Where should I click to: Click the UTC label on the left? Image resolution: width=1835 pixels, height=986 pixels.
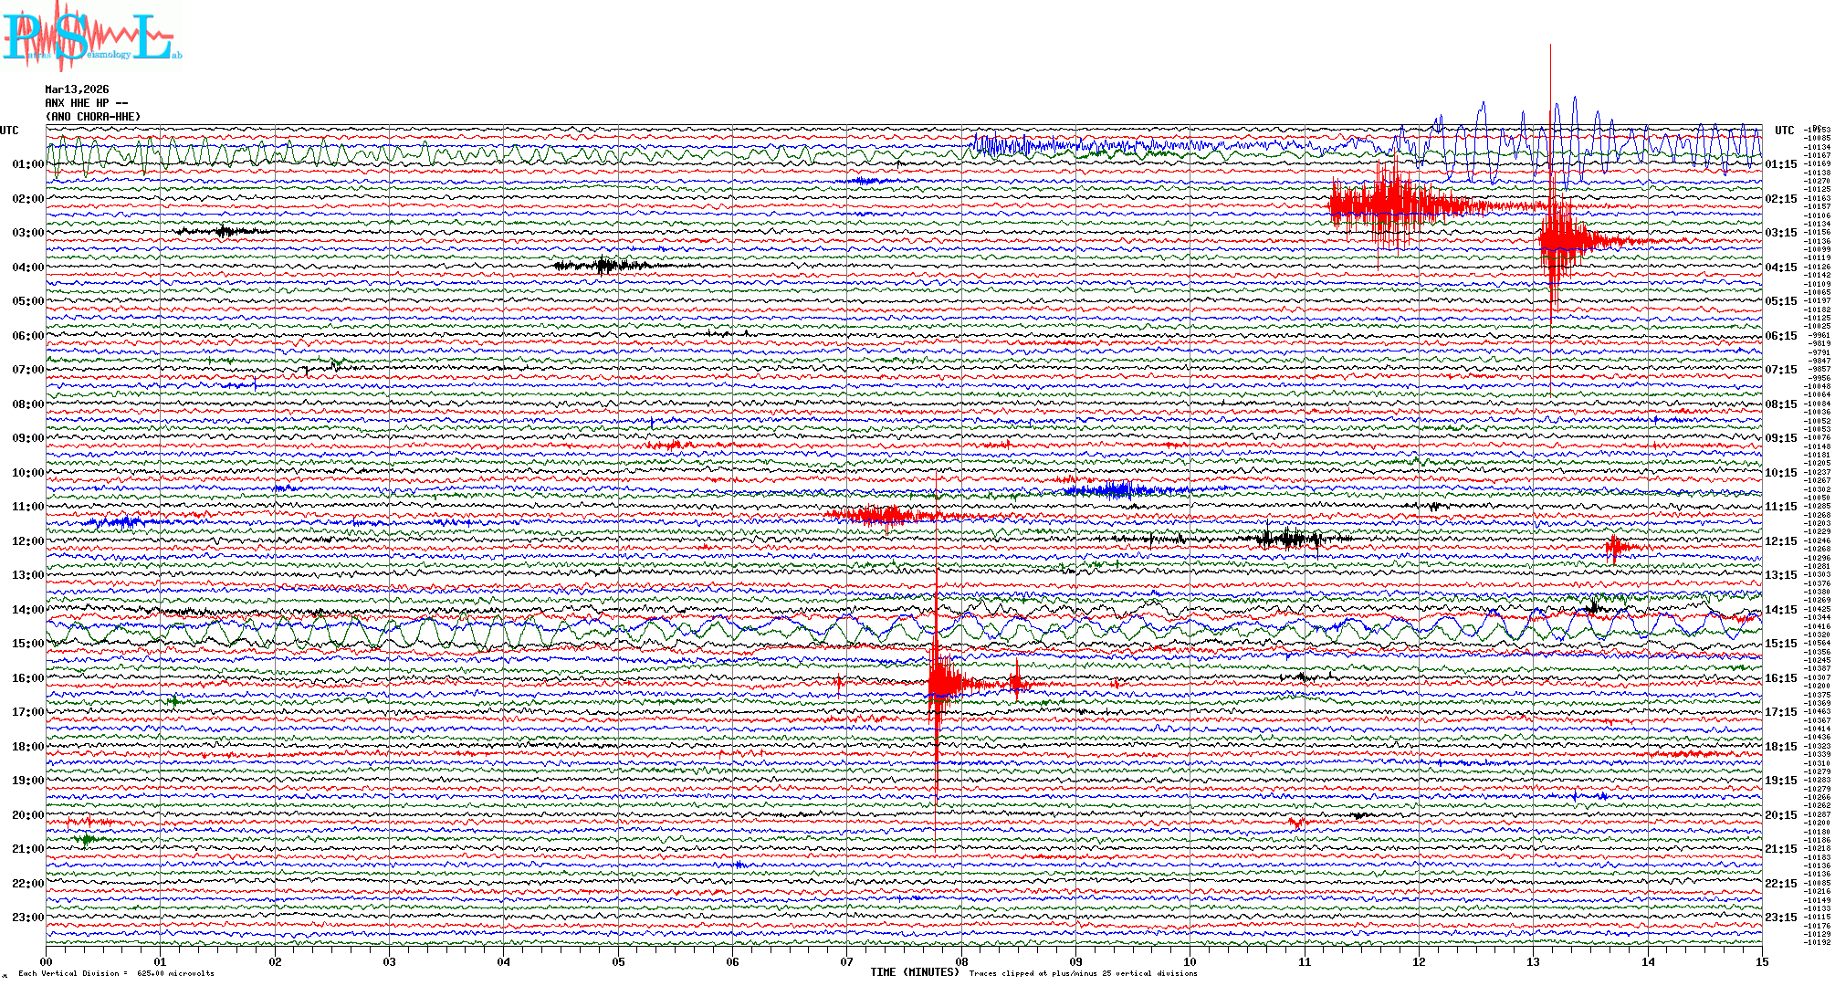[x=9, y=131]
